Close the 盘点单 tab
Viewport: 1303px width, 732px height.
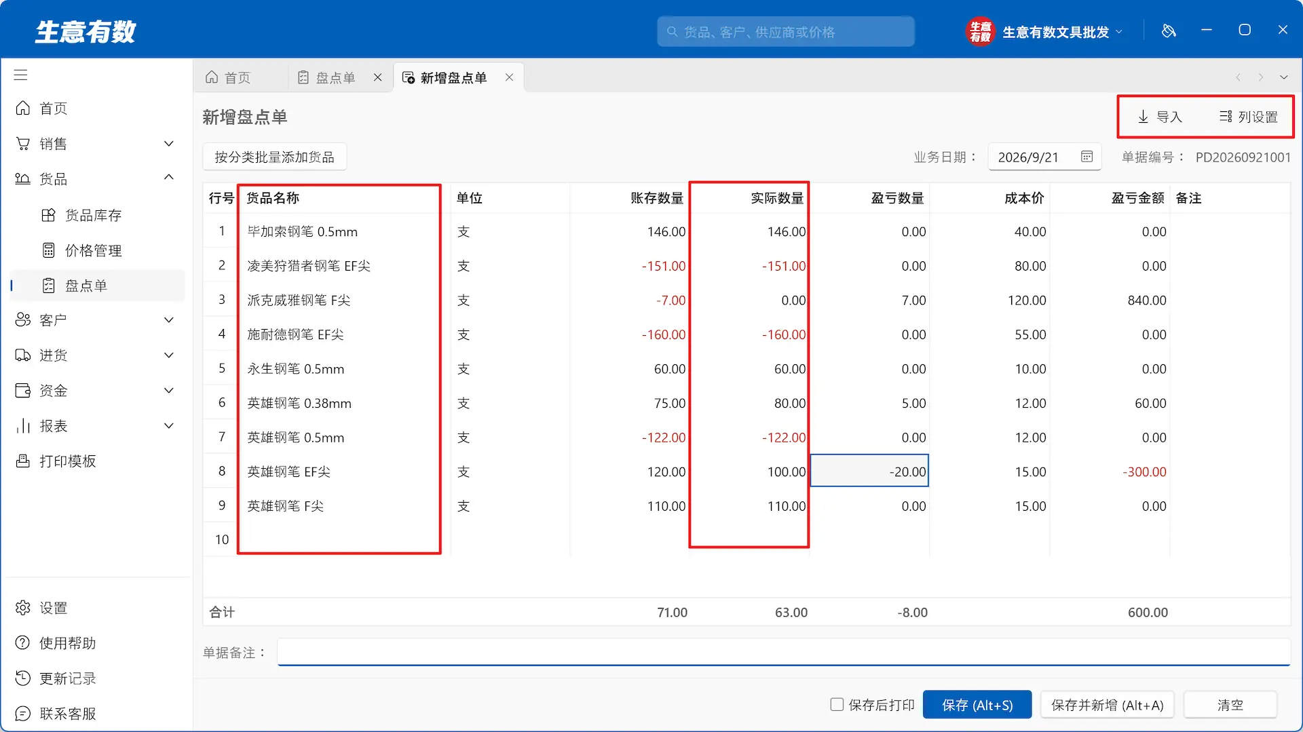click(378, 77)
